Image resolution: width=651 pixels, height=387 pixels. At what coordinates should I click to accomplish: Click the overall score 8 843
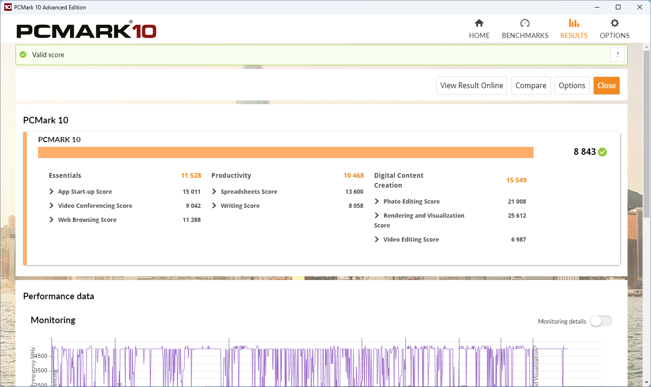pos(585,152)
